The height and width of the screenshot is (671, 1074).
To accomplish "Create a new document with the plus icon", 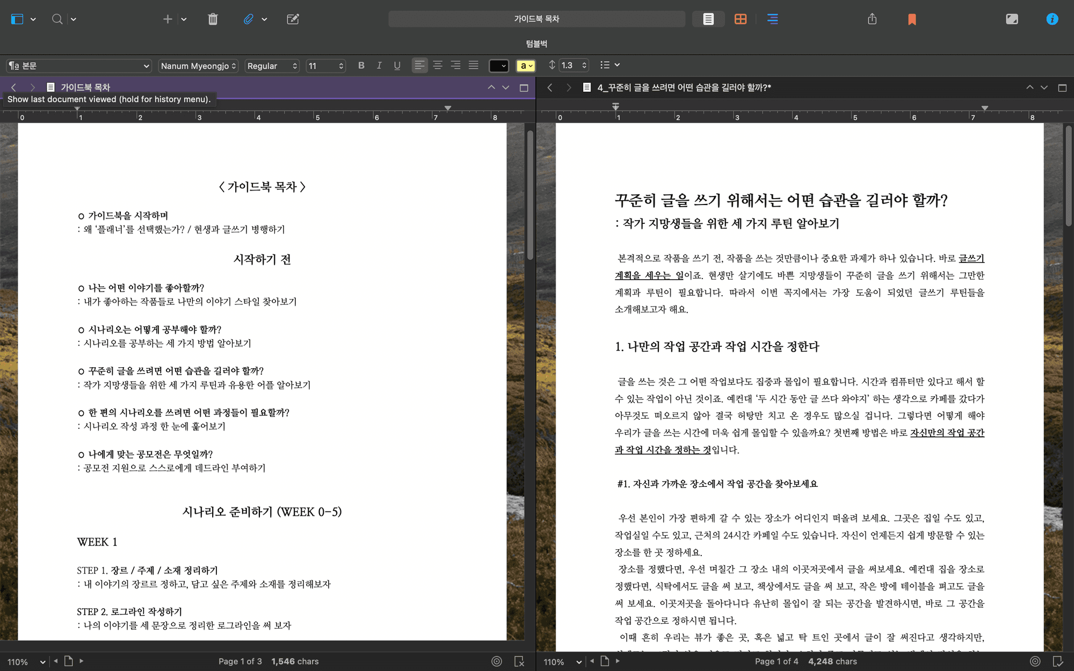I will click(x=167, y=19).
